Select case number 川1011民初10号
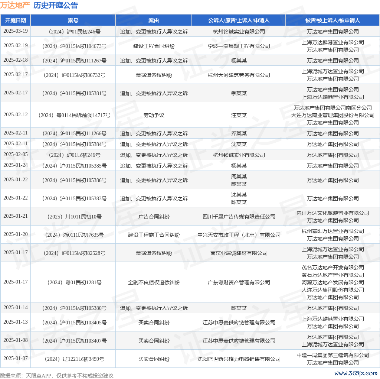Image resolution: width=380 pixels, height=379 pixels. [x=74, y=217]
